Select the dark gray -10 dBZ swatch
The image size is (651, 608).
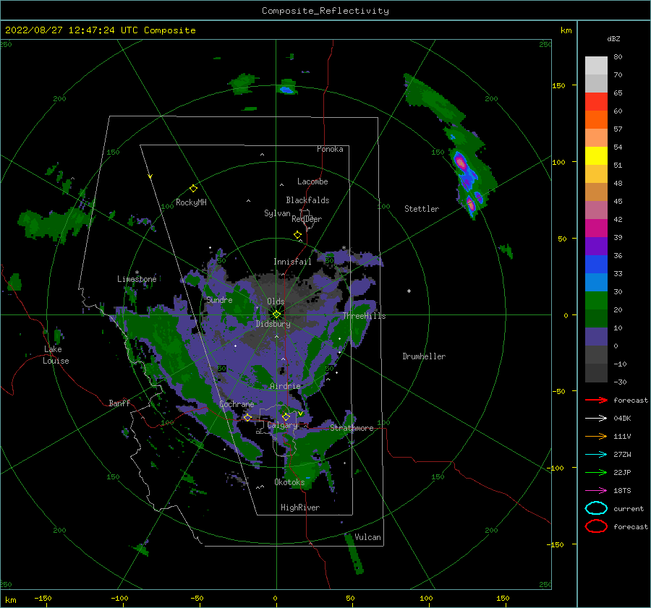tap(596, 373)
